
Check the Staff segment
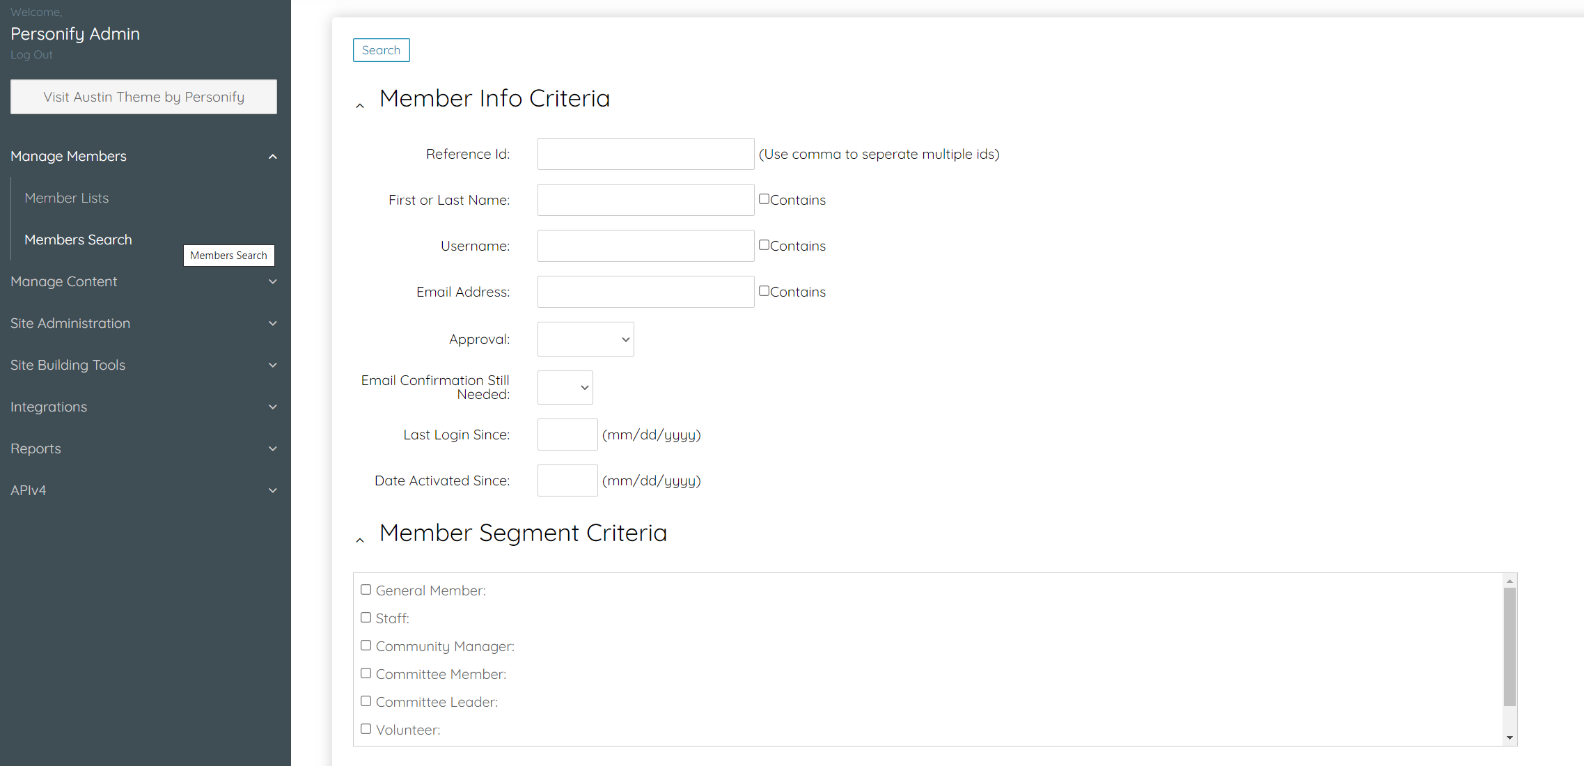click(366, 618)
